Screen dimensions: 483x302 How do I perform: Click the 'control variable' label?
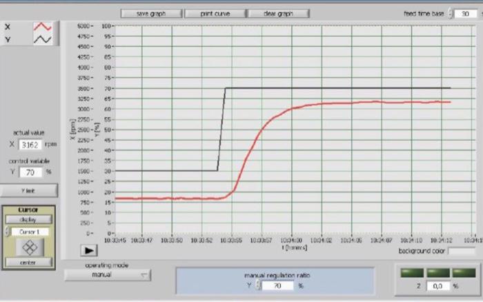pyautogui.click(x=29, y=161)
